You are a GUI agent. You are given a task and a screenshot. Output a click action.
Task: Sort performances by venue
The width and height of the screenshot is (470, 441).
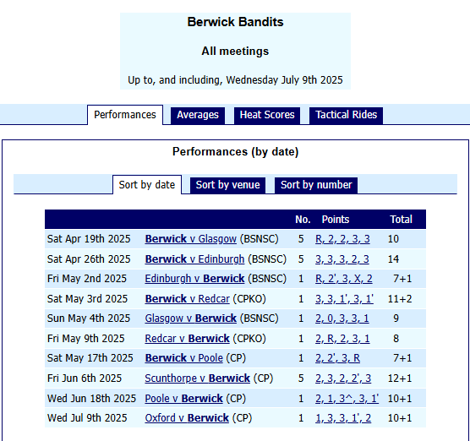coord(227,185)
